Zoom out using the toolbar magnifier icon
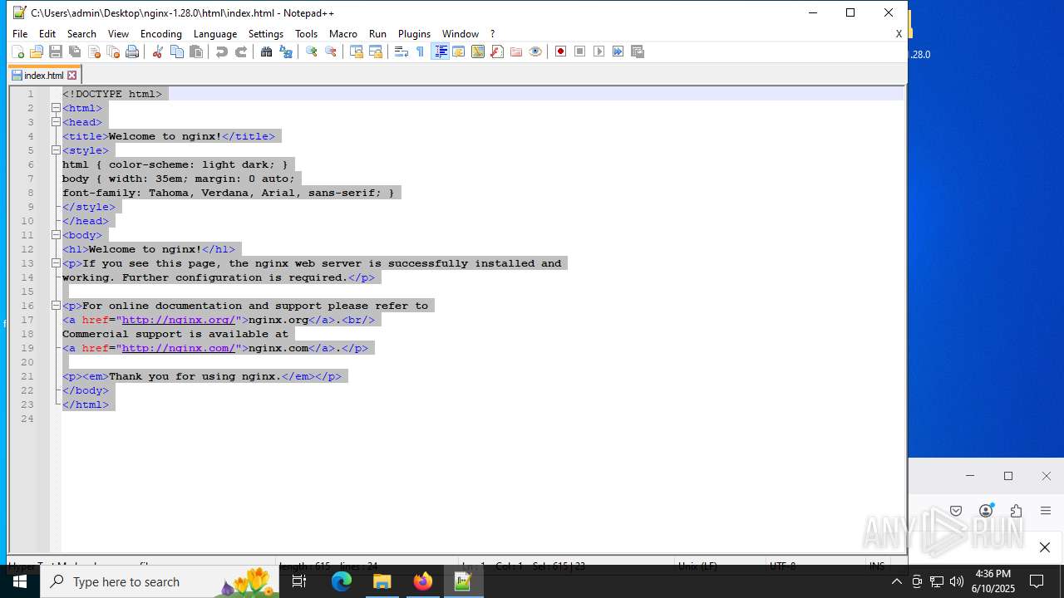The width and height of the screenshot is (1064, 598). [331, 51]
